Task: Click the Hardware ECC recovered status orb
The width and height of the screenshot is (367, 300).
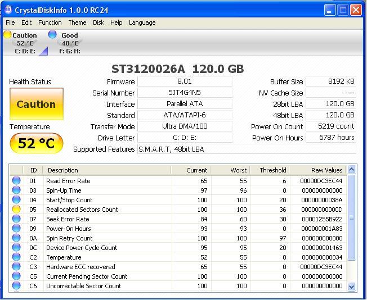Action: click(16, 267)
